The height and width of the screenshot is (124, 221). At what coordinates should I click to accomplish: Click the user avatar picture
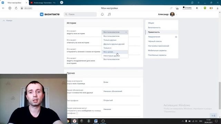172,14
